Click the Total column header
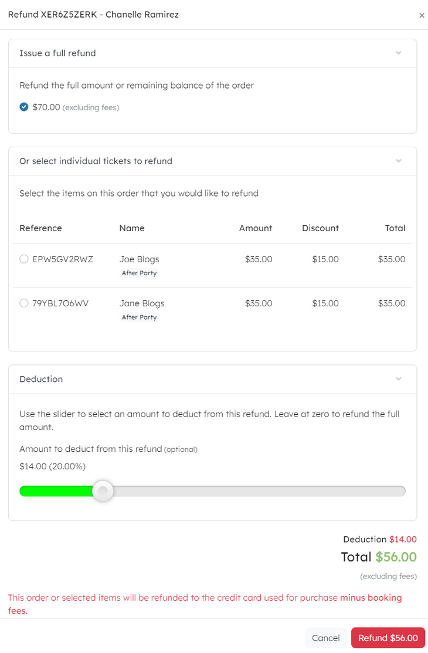Viewport: 428px width, 653px height. click(395, 228)
